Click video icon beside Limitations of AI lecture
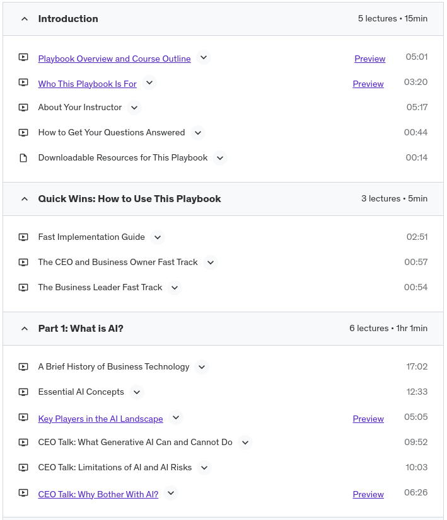The height and width of the screenshot is (520, 447). [23, 468]
